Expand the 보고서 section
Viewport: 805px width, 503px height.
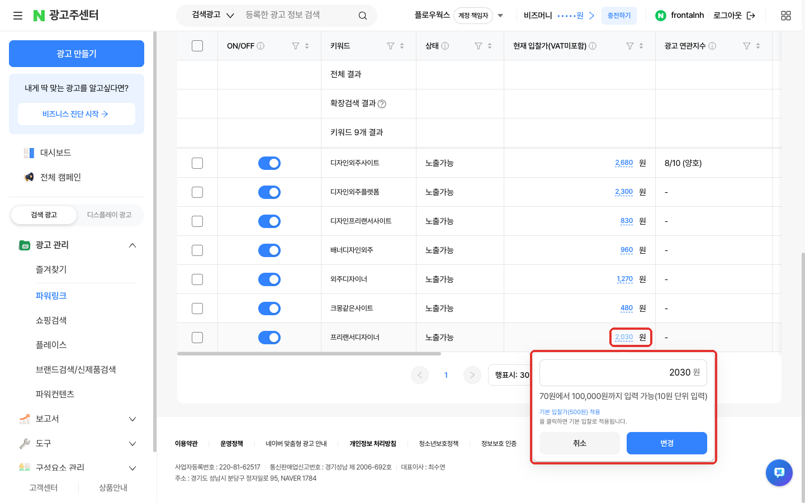click(x=132, y=419)
